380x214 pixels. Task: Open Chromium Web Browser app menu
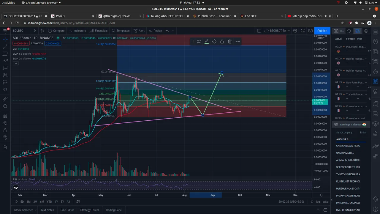(41, 3)
